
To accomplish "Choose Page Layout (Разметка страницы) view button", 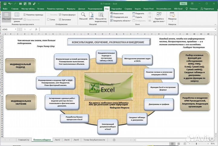I will 33,15.
